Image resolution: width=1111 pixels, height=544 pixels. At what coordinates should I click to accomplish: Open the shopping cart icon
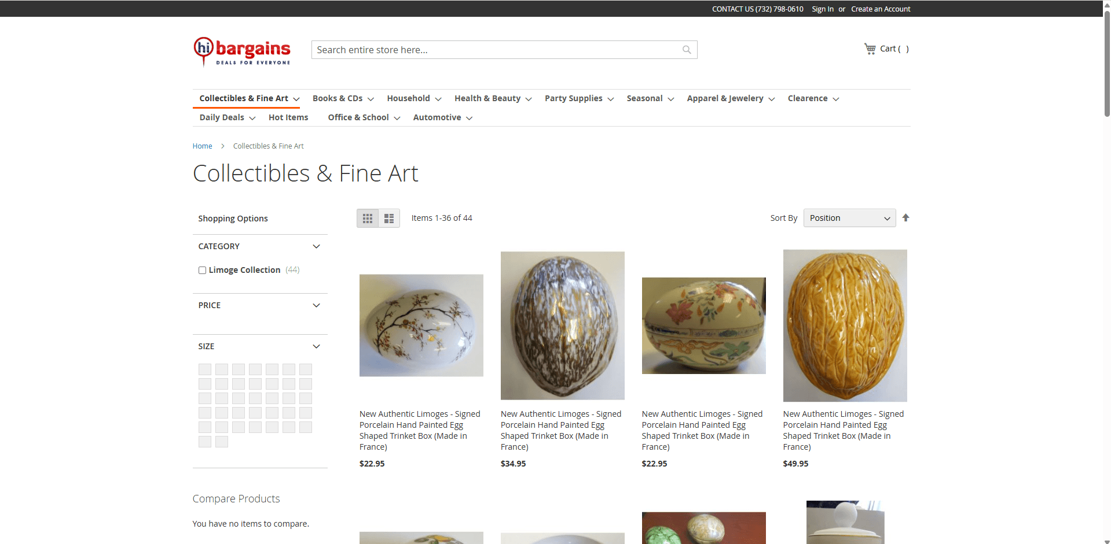870,49
